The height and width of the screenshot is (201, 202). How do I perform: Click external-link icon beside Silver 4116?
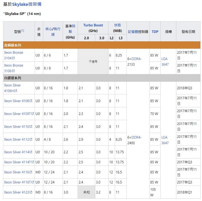tap(31, 172)
